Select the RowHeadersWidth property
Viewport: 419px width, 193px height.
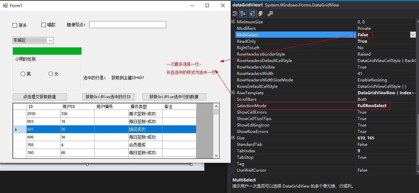pos(326,73)
